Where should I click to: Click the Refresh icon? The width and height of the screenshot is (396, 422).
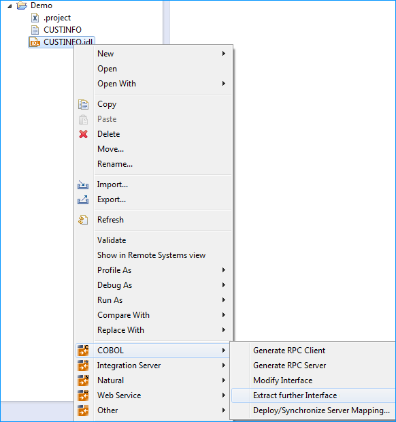point(83,220)
